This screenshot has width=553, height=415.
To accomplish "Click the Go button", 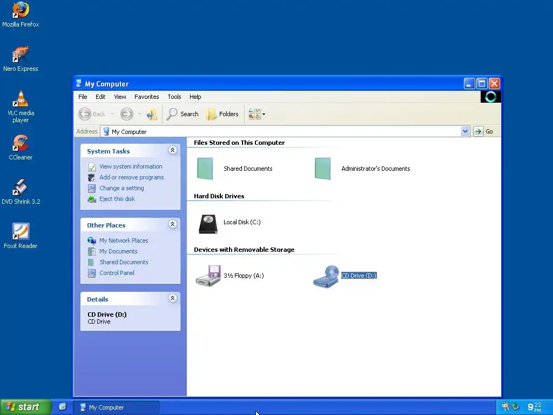I will click(x=483, y=131).
